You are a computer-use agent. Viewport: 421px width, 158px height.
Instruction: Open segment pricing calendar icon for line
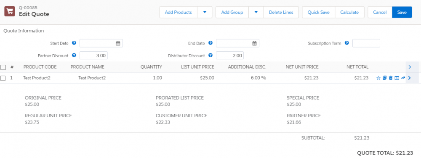click(397, 78)
